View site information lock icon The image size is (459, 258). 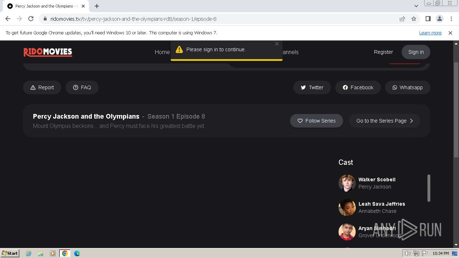(45, 19)
